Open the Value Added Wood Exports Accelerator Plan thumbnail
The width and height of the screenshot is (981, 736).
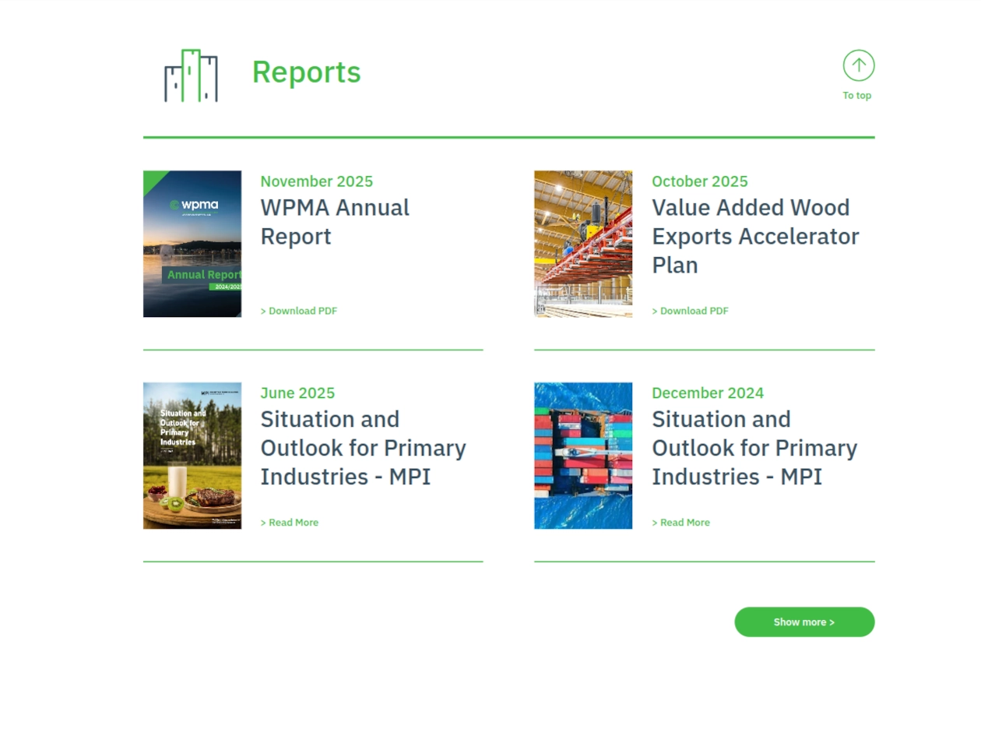tap(583, 243)
